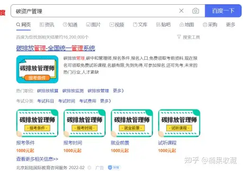Screen dimensions: 243x171
Task: Switch to the 图片 tab
Action: (93, 25)
